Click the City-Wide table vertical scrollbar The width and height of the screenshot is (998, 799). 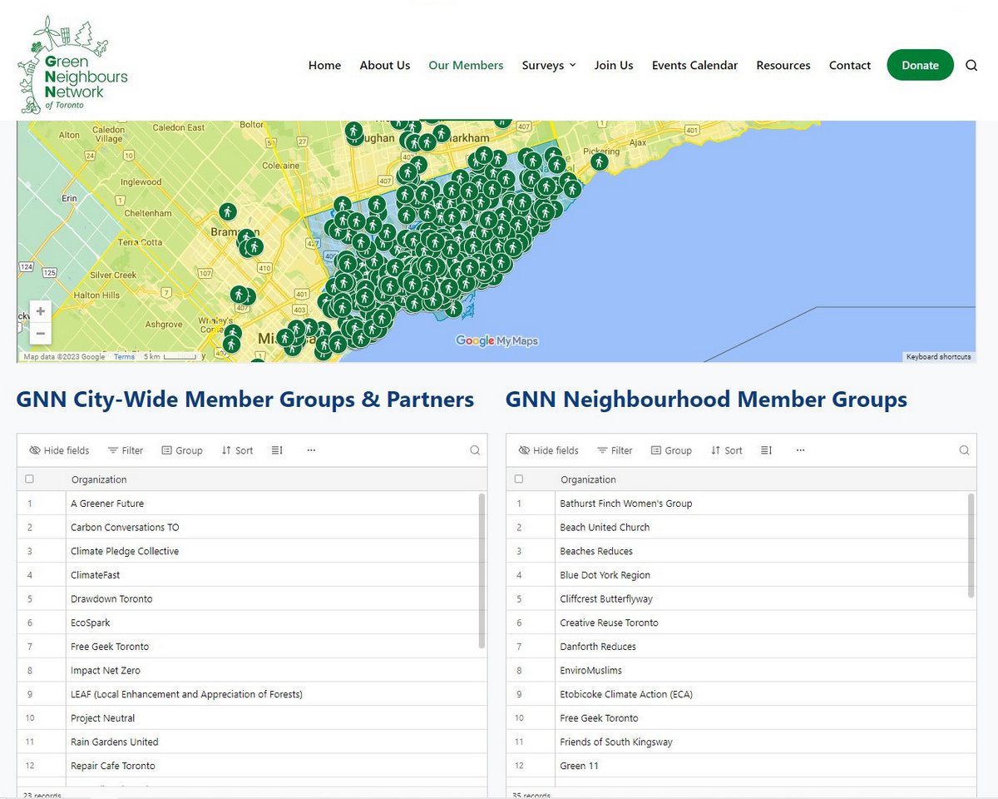click(x=482, y=571)
